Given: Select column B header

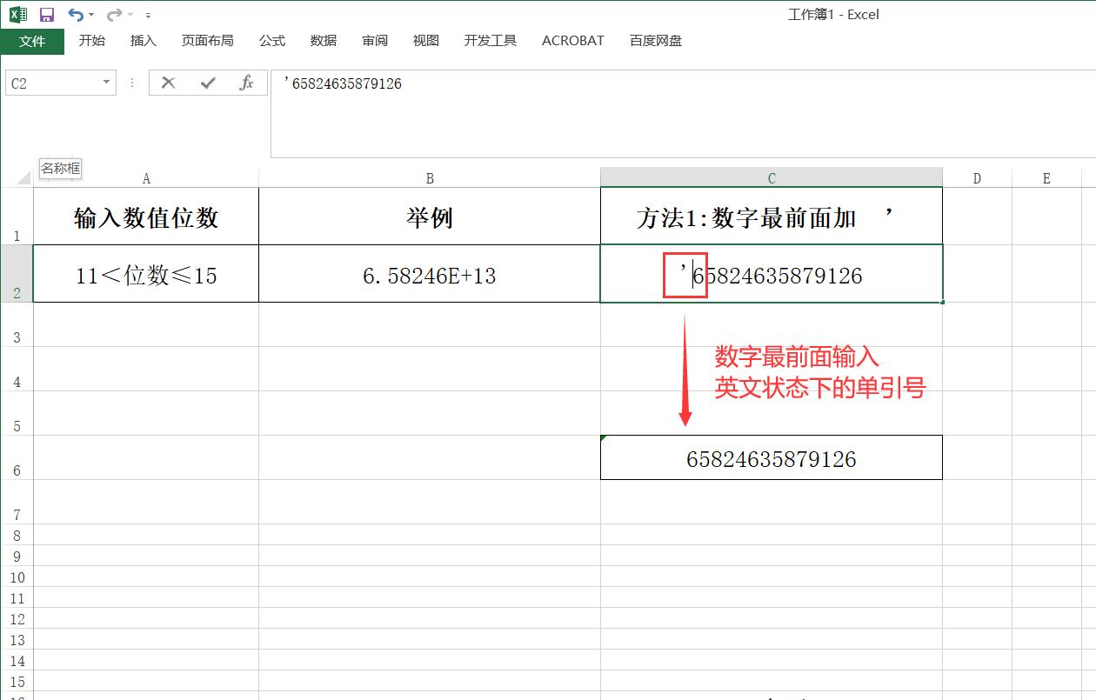Looking at the screenshot, I should tap(430, 178).
